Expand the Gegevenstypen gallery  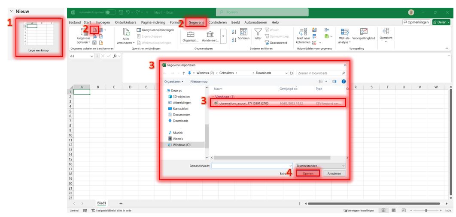pyautogui.click(x=223, y=36)
